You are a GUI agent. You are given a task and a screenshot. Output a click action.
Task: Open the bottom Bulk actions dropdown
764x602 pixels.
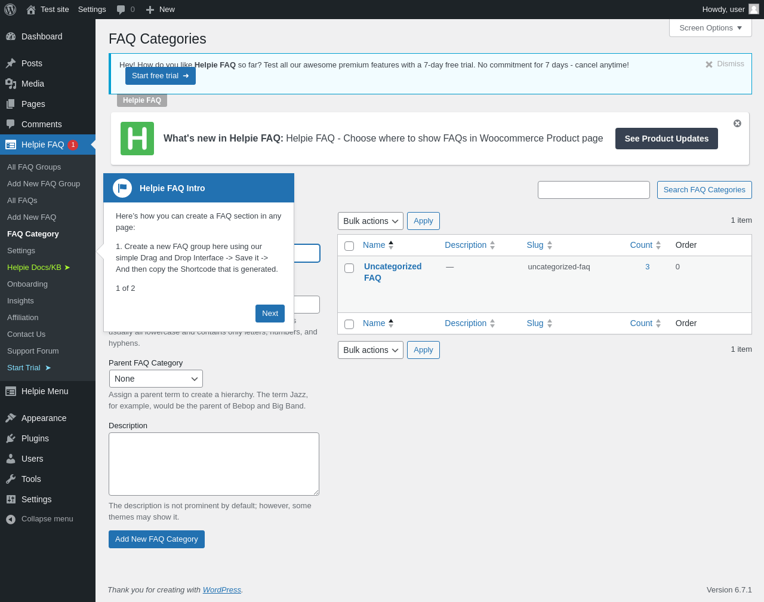point(371,350)
